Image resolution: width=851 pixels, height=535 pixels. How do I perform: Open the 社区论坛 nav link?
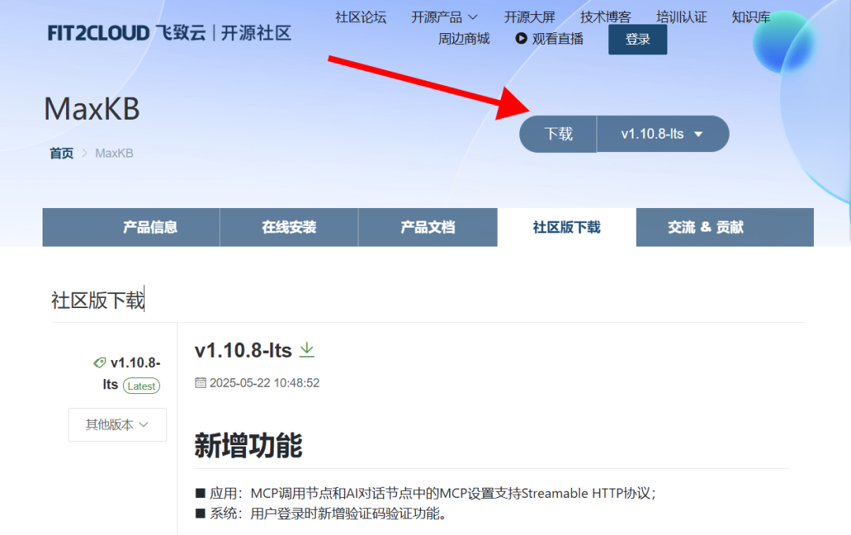pyautogui.click(x=360, y=17)
